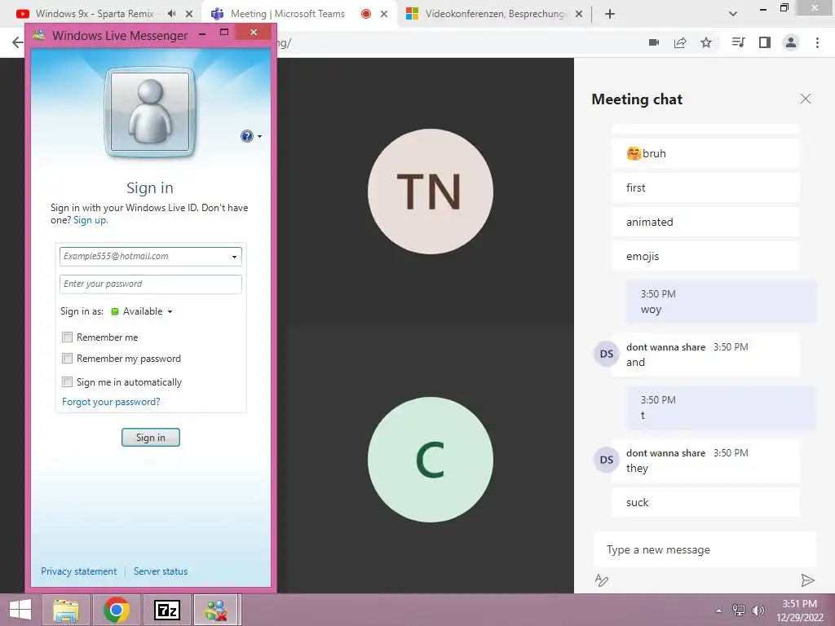835x626 pixels.
Task: Close the Meeting chat panel
Action: click(x=806, y=99)
